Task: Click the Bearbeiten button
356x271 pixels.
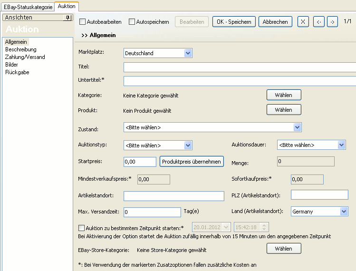Action: 192,22
